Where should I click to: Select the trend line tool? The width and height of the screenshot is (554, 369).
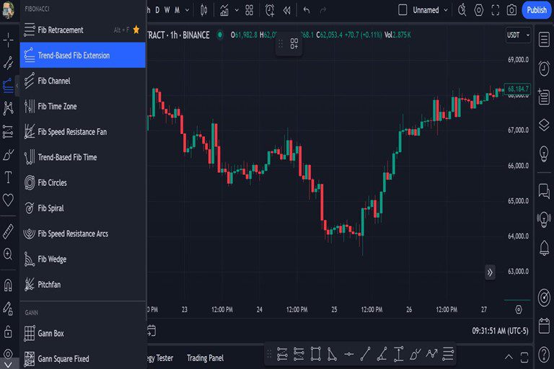8,63
